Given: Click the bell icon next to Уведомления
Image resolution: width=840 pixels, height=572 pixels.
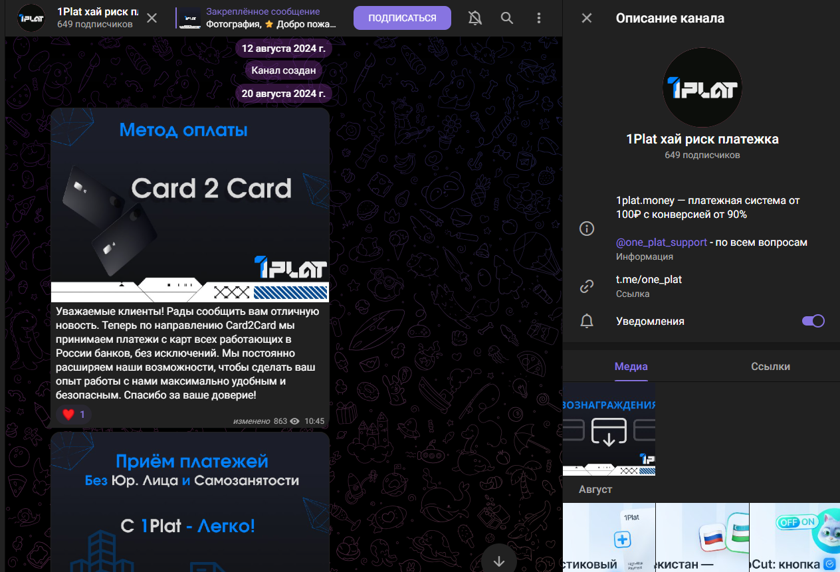Looking at the screenshot, I should point(587,321).
